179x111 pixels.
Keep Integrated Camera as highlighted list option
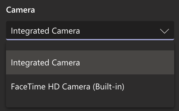click(90, 62)
